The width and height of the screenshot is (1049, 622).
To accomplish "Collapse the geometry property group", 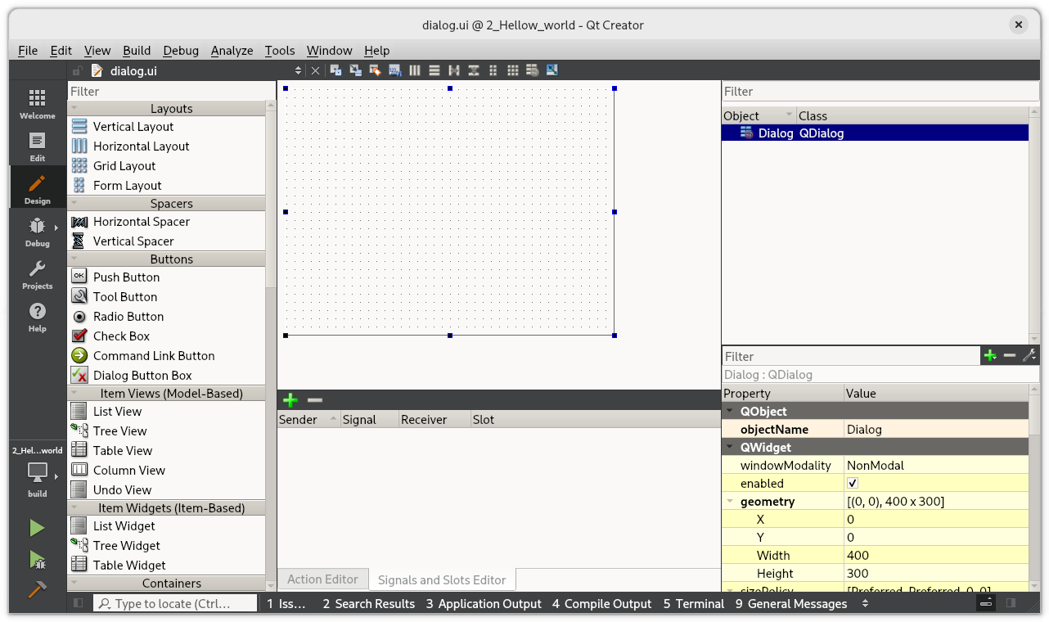I will coord(730,502).
